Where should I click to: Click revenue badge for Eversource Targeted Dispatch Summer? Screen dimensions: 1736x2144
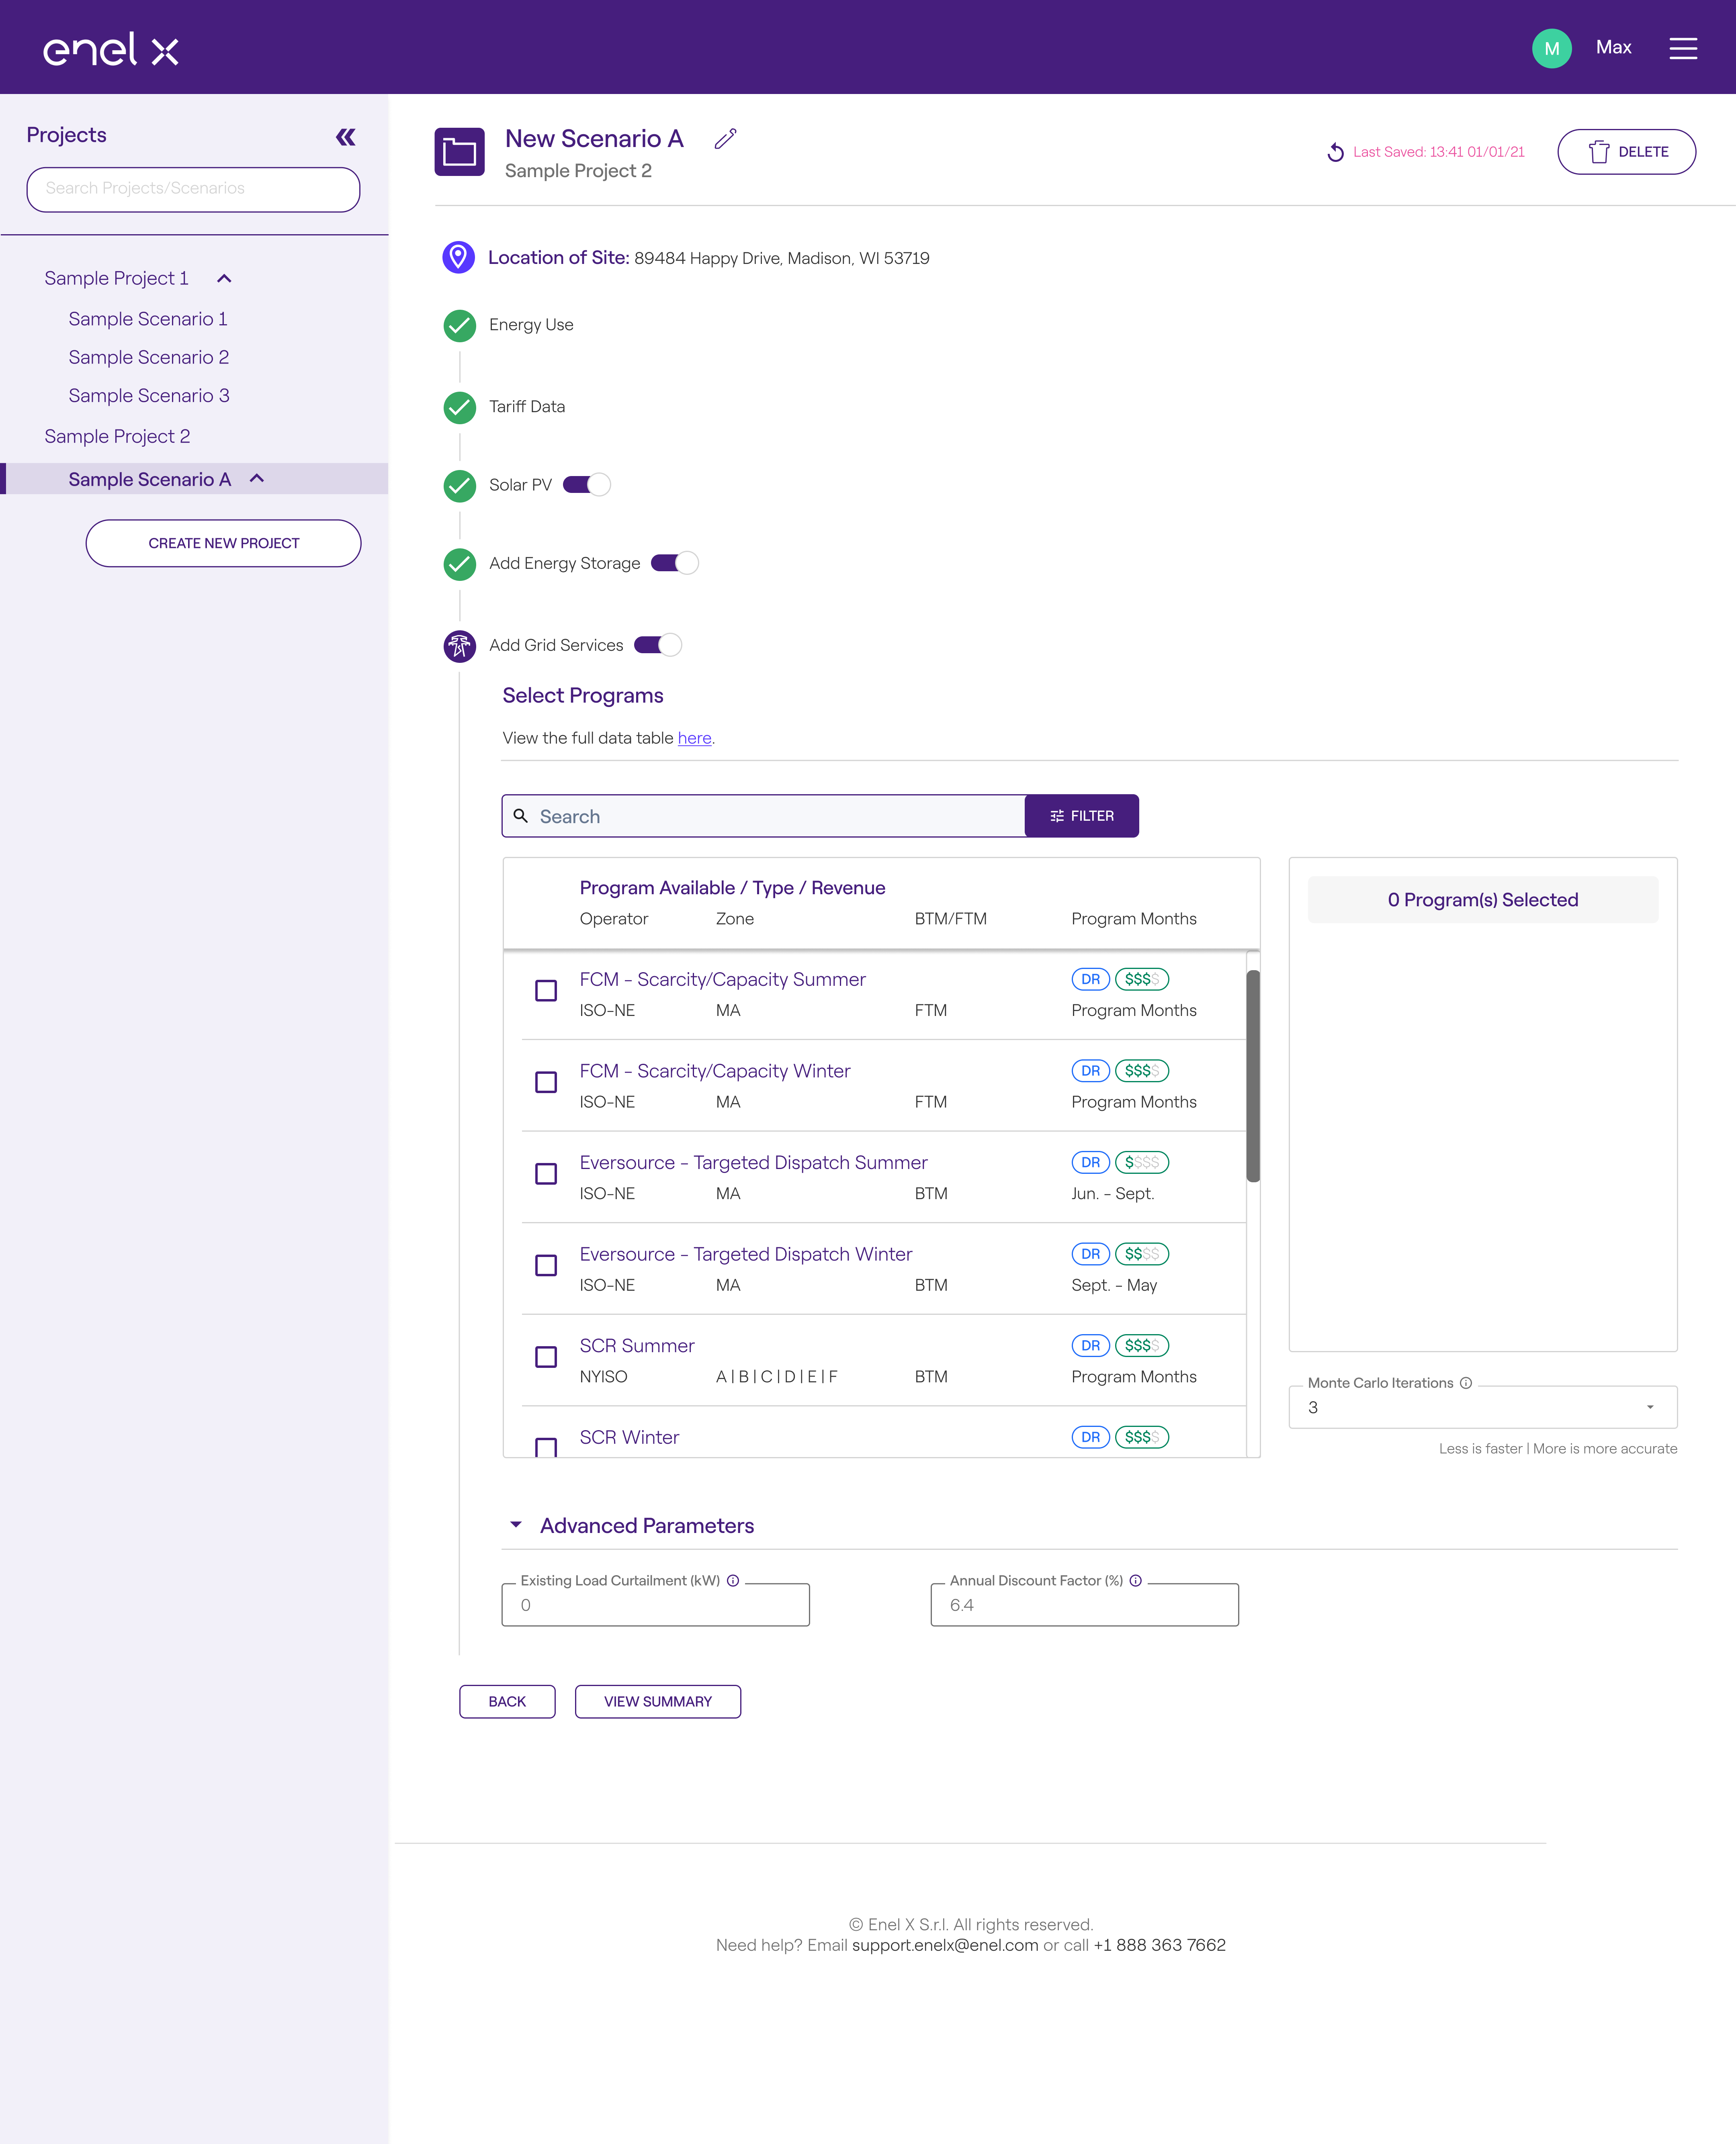pos(1142,1163)
